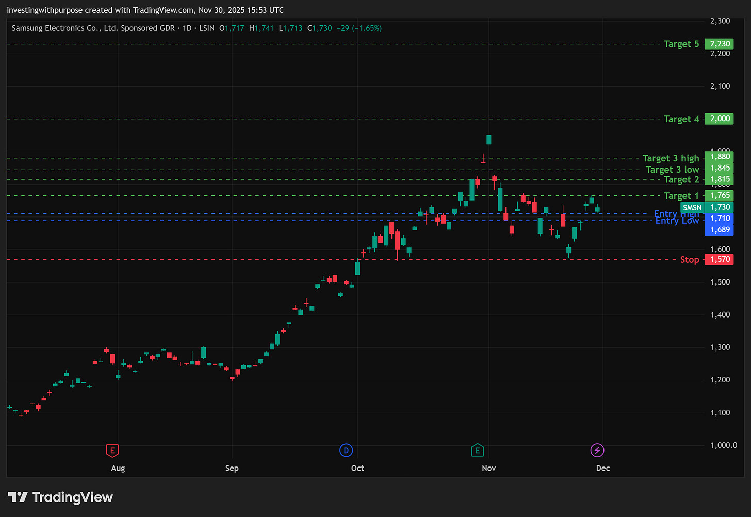Image resolution: width=751 pixels, height=517 pixels.
Task: Click the open value O1,717
Action: (x=232, y=28)
